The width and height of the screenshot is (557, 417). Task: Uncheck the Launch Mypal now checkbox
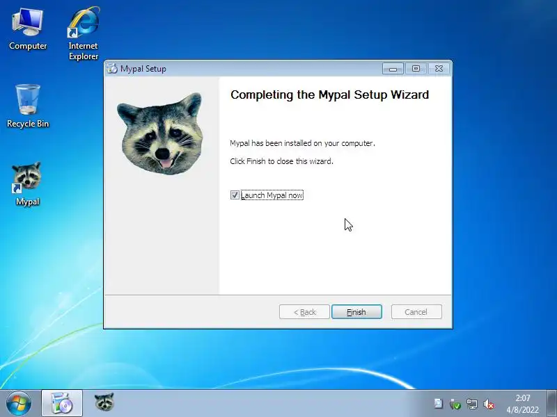click(235, 195)
